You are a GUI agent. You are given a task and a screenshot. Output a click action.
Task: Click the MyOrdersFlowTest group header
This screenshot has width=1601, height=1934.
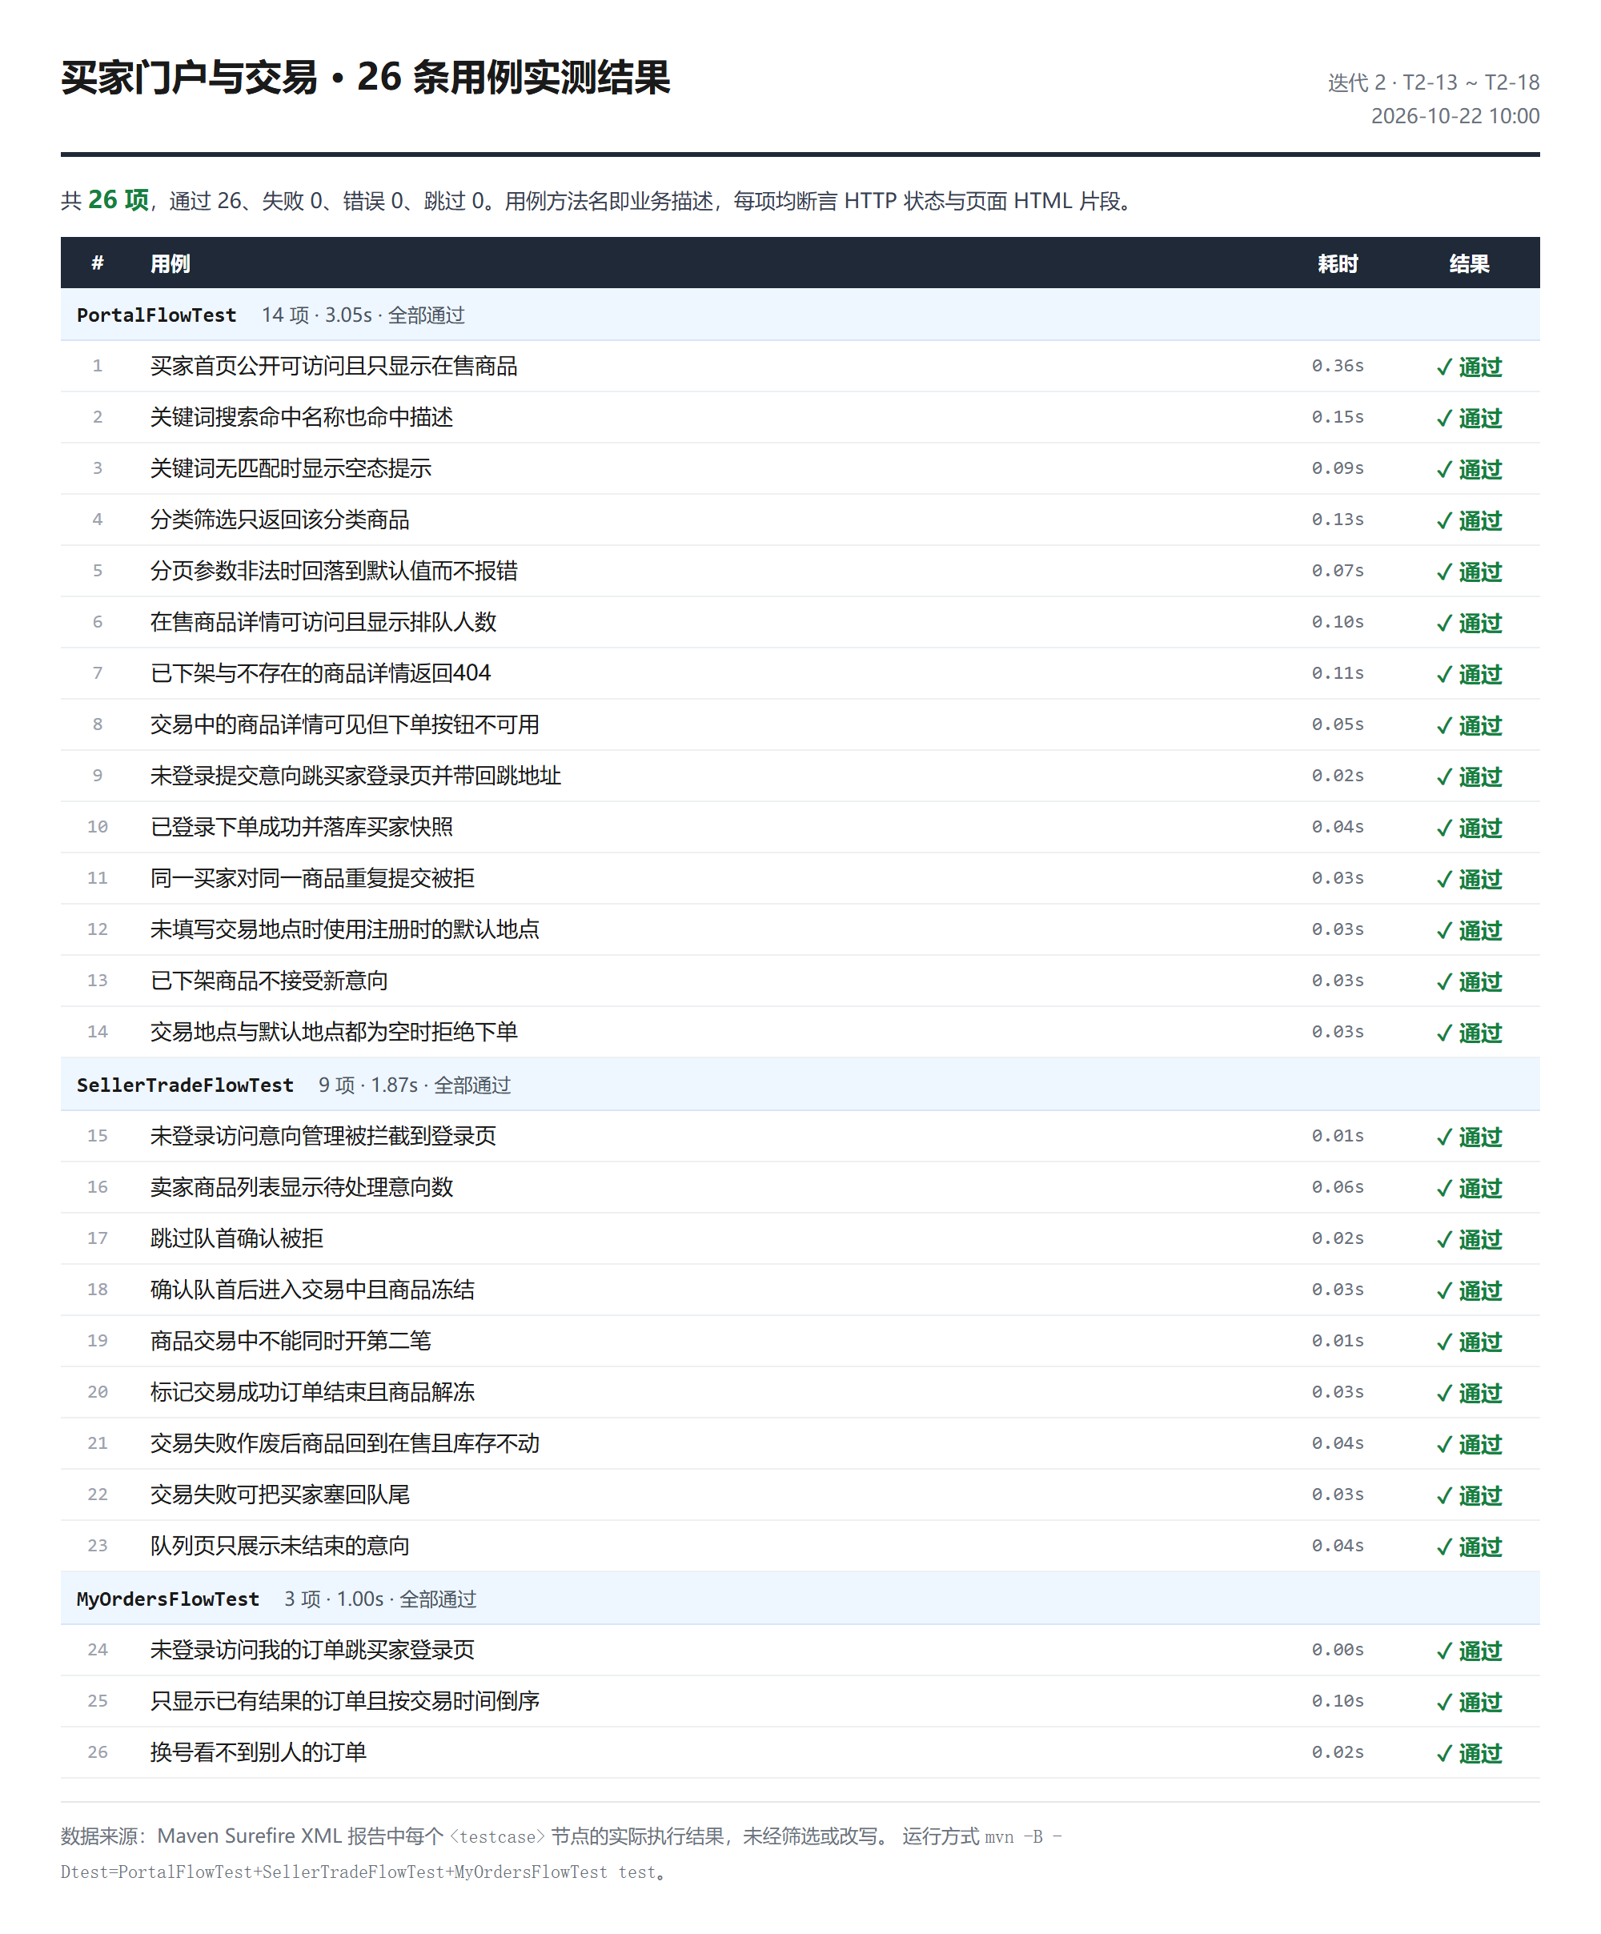tap(800, 1599)
